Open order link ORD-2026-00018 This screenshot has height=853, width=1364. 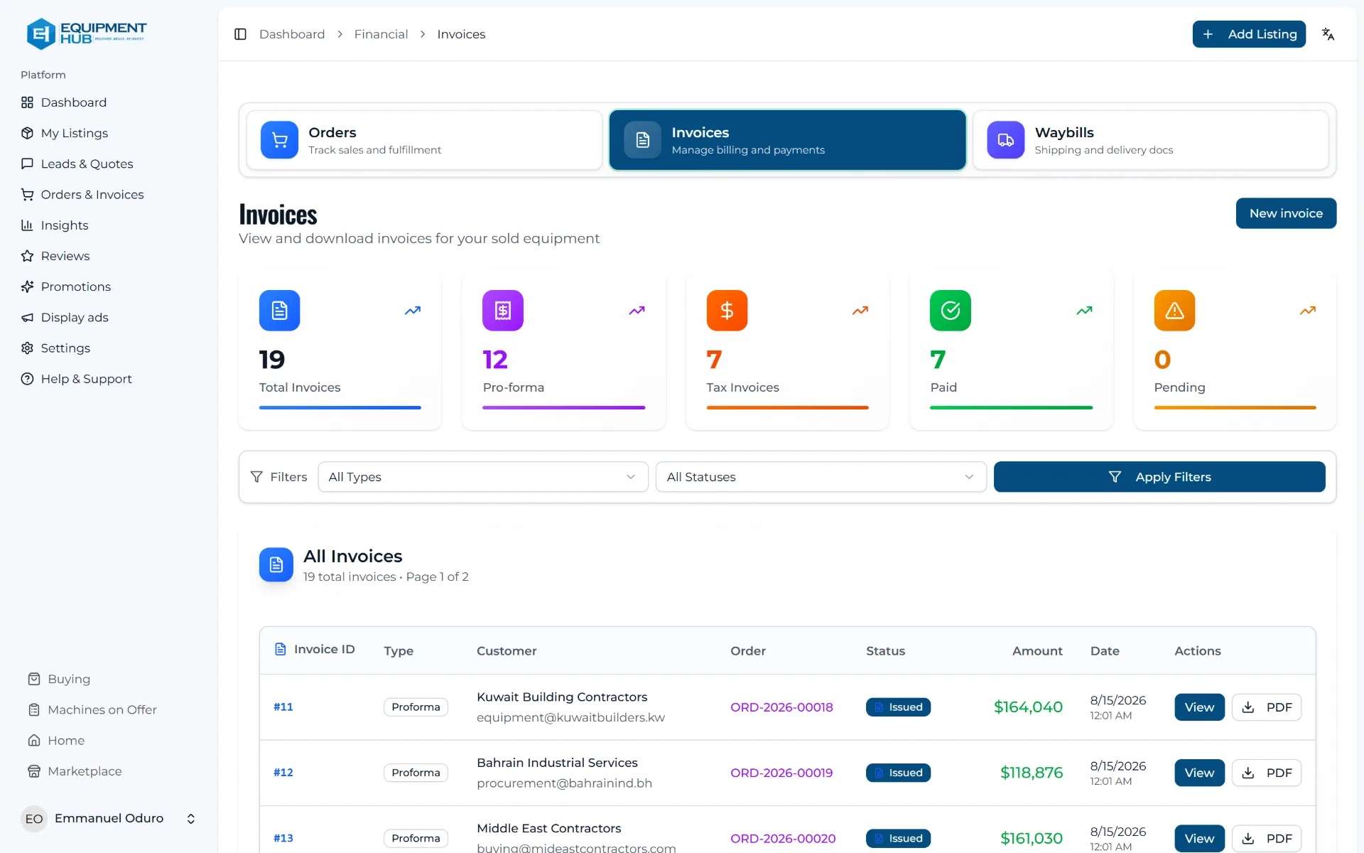(x=781, y=707)
